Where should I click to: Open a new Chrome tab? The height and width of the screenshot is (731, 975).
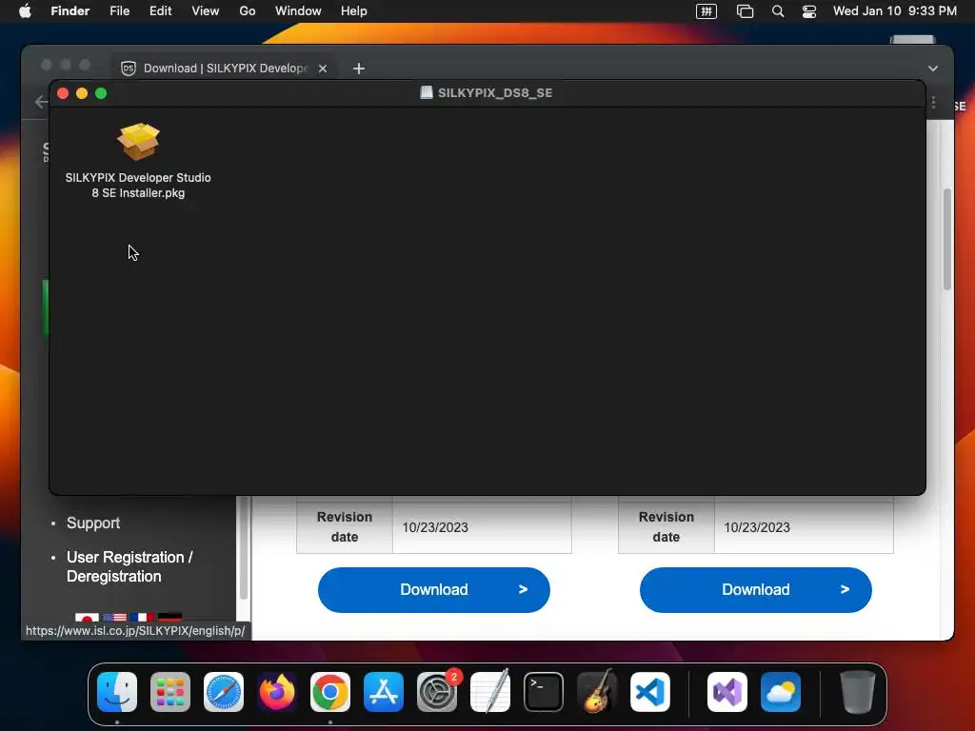coord(359,69)
